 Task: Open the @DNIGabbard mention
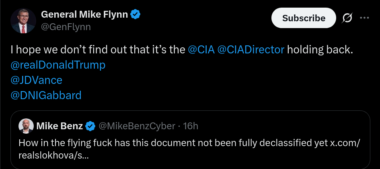coord(46,96)
